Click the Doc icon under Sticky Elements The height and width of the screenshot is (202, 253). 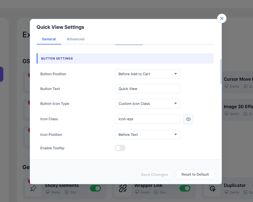click(x=66, y=192)
